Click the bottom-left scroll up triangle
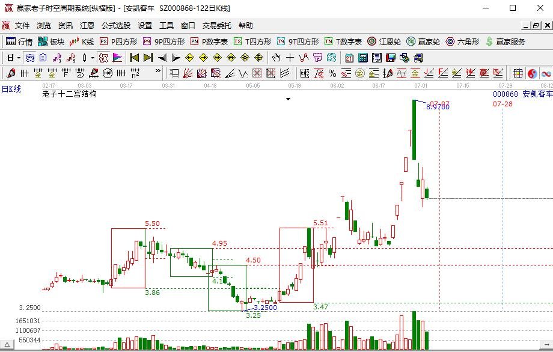Screen dimensions: 553x352 pyautogui.click(x=7, y=344)
